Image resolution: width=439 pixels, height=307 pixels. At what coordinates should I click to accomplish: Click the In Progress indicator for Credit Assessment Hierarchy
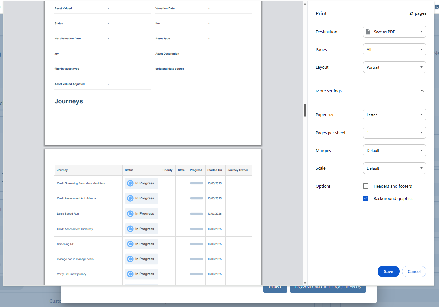(130, 229)
